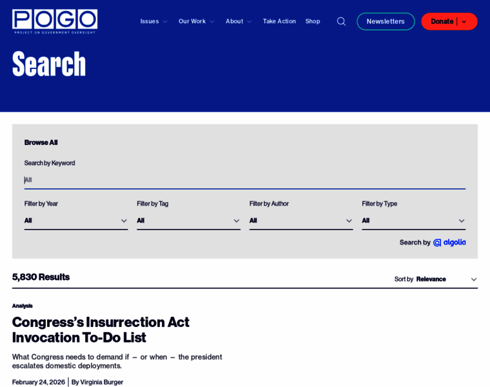Open the Shop link
The width and height of the screenshot is (490, 387).
point(313,21)
